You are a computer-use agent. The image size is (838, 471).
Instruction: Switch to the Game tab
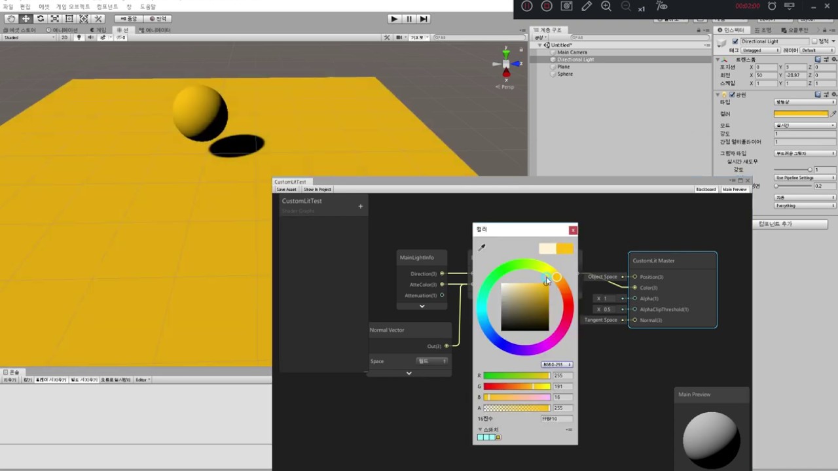[98, 30]
